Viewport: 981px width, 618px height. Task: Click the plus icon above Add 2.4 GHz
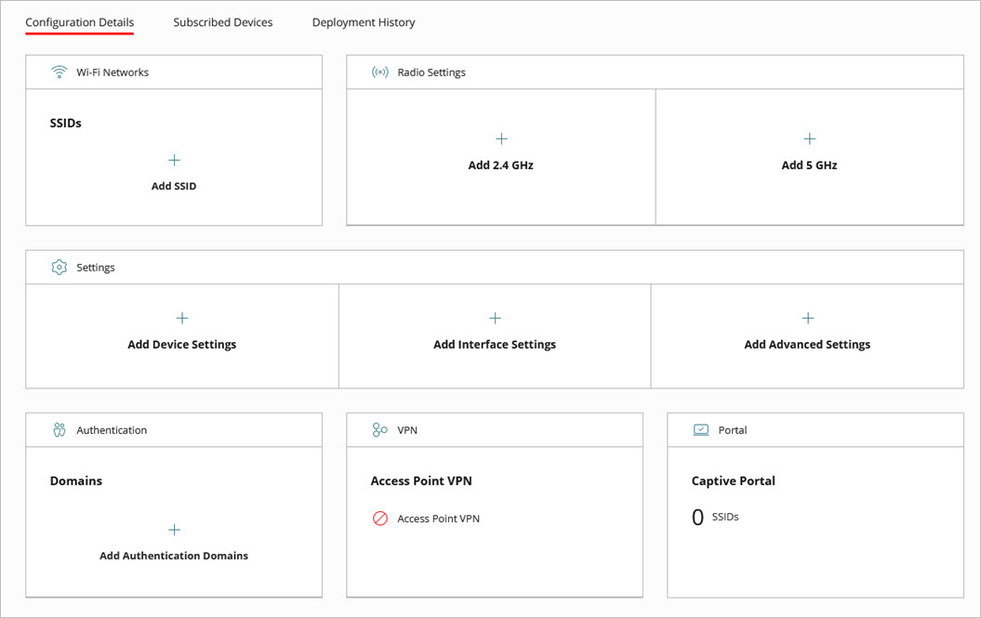coord(500,138)
